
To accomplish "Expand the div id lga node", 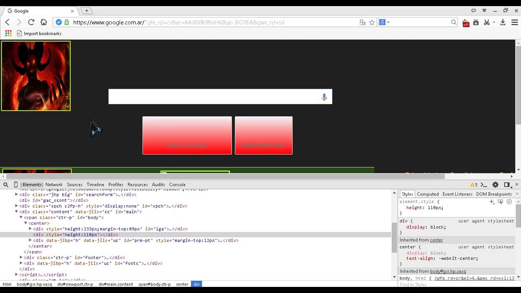I will [x=30, y=229].
